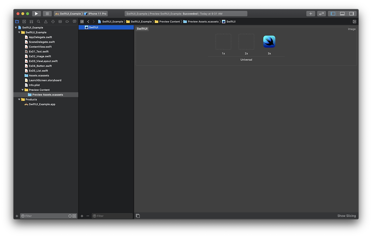Image resolution: width=372 pixels, height=237 pixels.
Task: Open Preview Content breadcrumb in jump bar
Action: 167,22
